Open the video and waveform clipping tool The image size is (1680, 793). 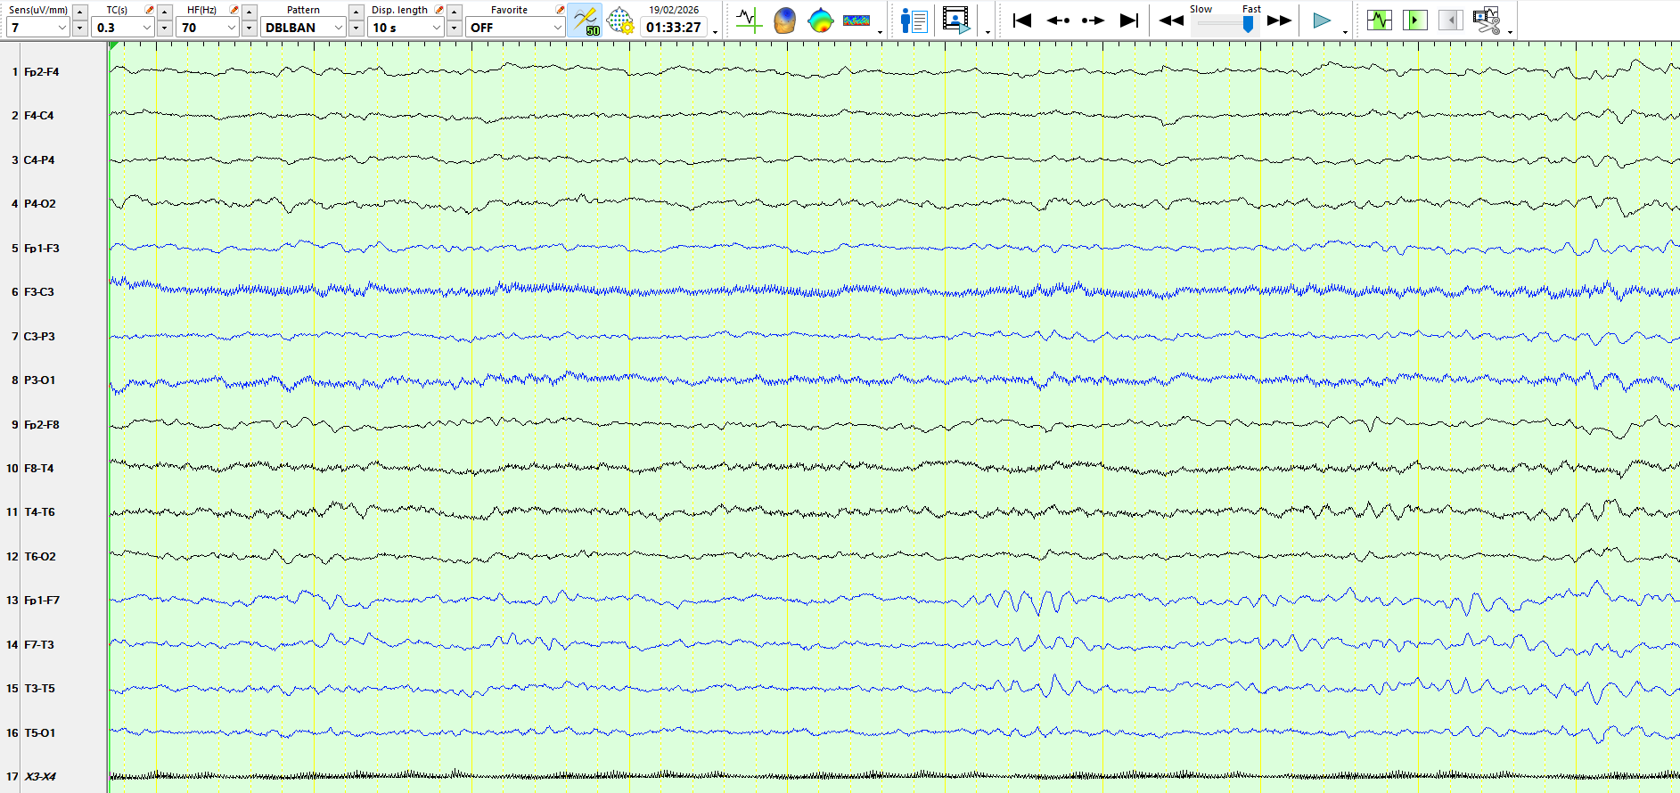point(1486,20)
